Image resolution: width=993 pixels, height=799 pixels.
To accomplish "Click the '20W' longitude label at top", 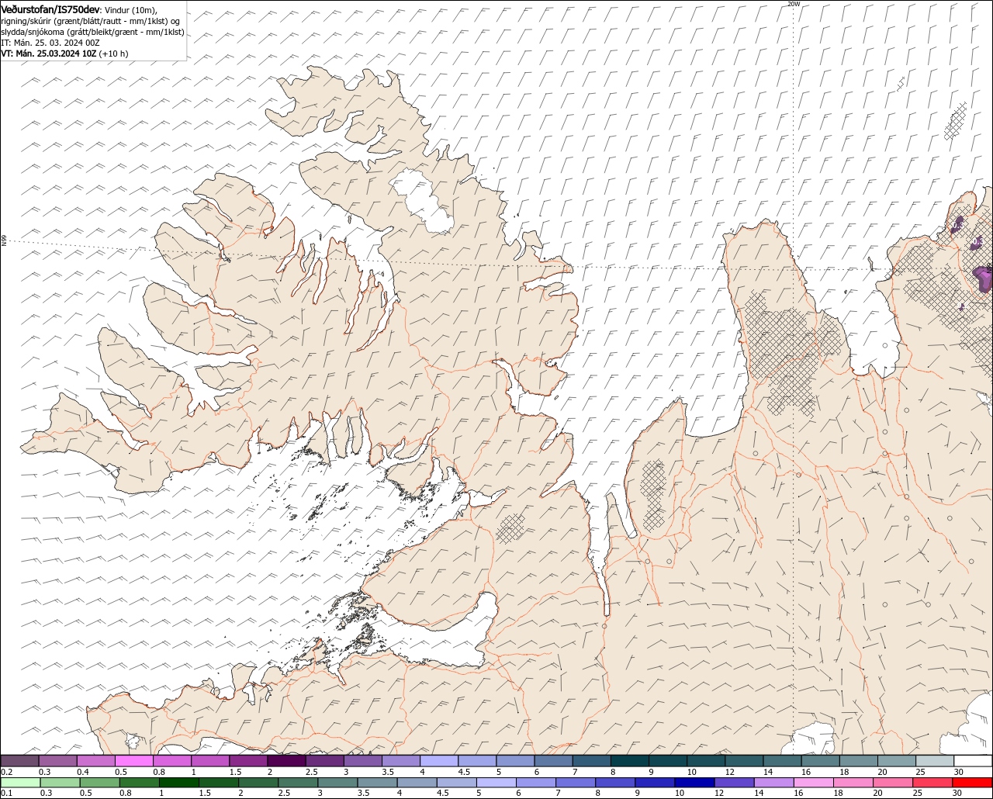I will click(x=793, y=4).
